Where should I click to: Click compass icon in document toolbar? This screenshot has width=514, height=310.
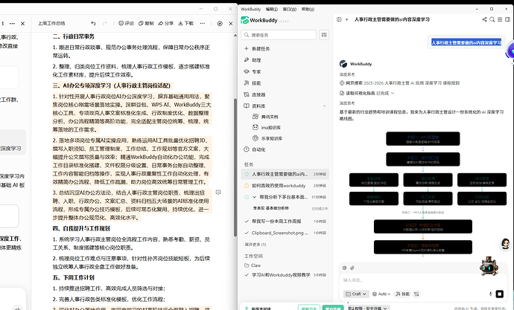[x=220, y=24]
